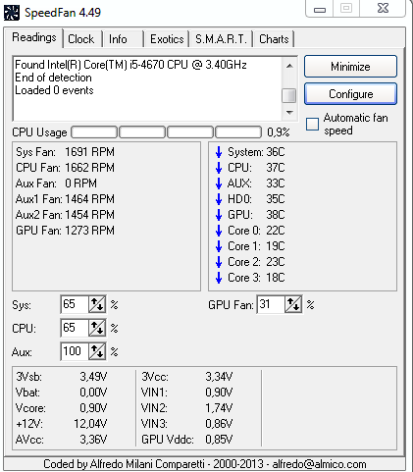Click the Sys fan percentage input field
The width and height of the screenshot is (413, 472).
pyautogui.click(x=75, y=304)
